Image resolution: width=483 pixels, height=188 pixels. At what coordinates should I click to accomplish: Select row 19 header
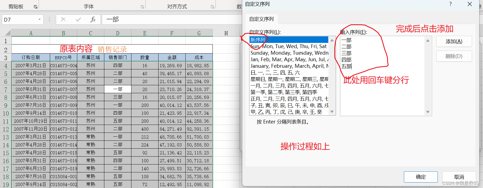pos(6,184)
